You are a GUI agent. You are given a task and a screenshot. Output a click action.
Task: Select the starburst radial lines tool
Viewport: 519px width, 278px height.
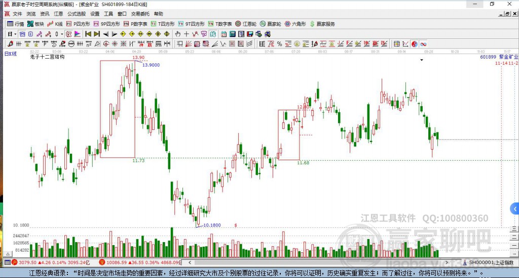(x=115, y=43)
